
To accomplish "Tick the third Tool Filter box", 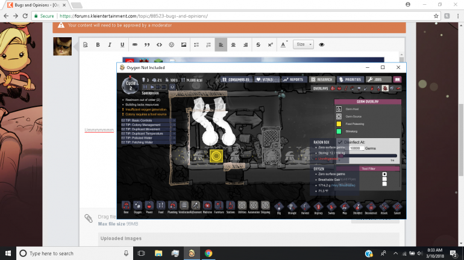I will click(x=384, y=184).
